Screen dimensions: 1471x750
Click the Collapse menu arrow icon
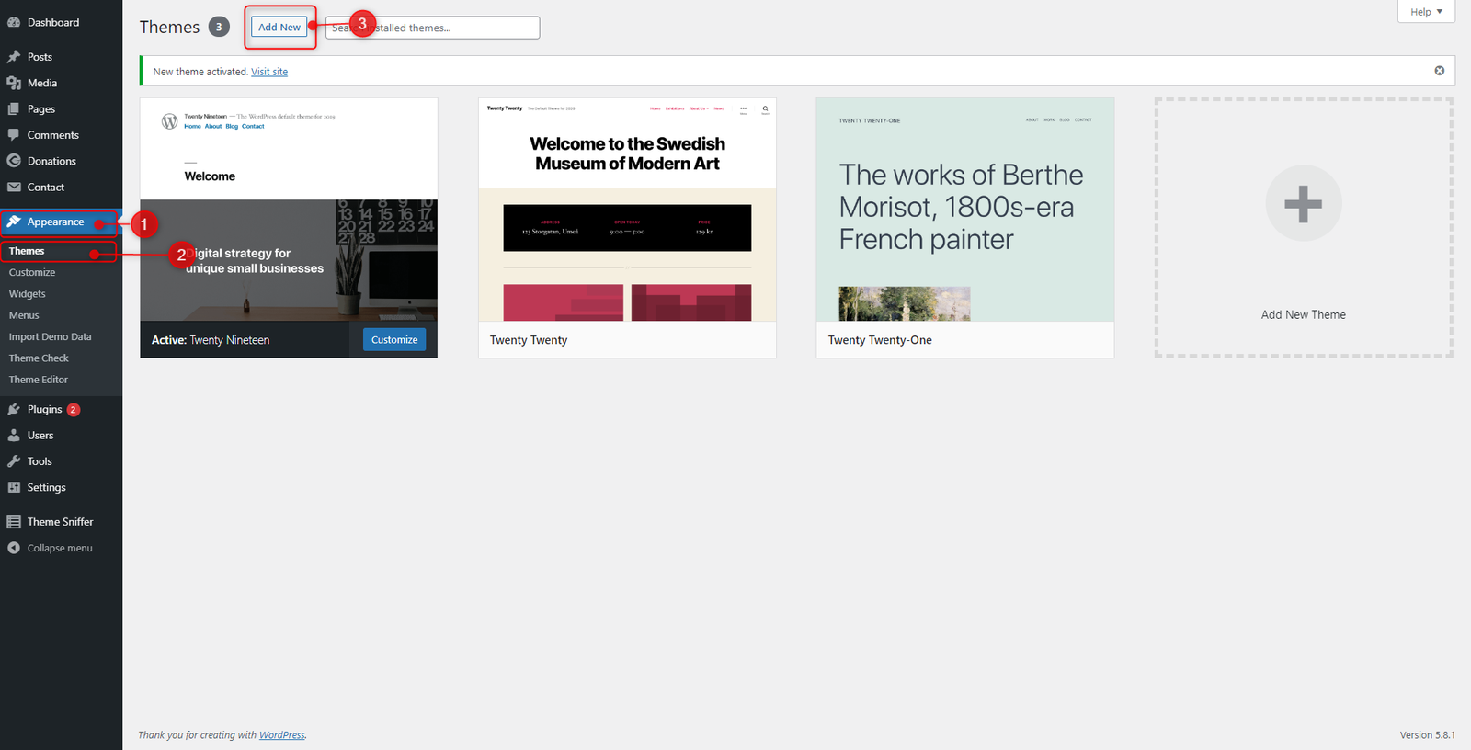pyautogui.click(x=14, y=548)
